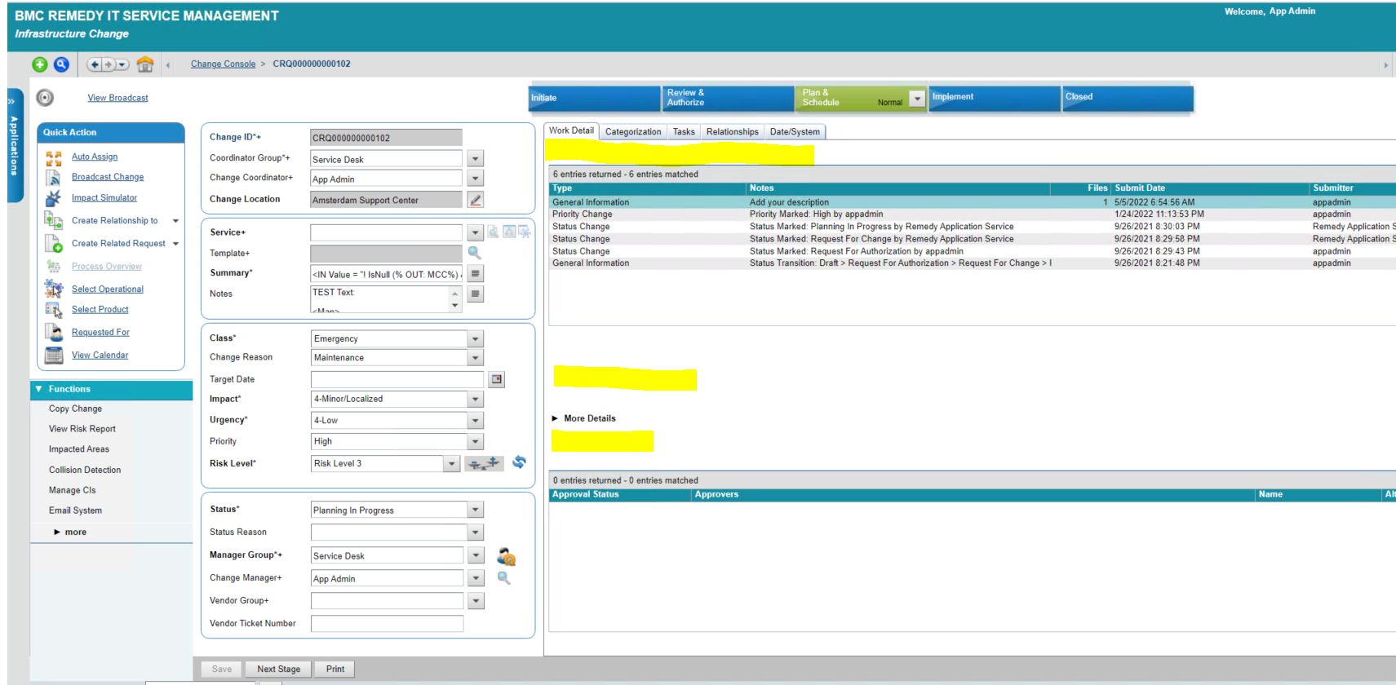This screenshot has width=1396, height=685.
Task: Click the Broadcast Change icon
Action: [x=54, y=178]
